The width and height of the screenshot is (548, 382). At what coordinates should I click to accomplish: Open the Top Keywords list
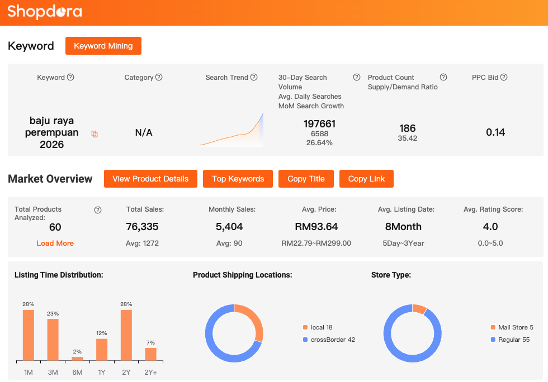238,179
